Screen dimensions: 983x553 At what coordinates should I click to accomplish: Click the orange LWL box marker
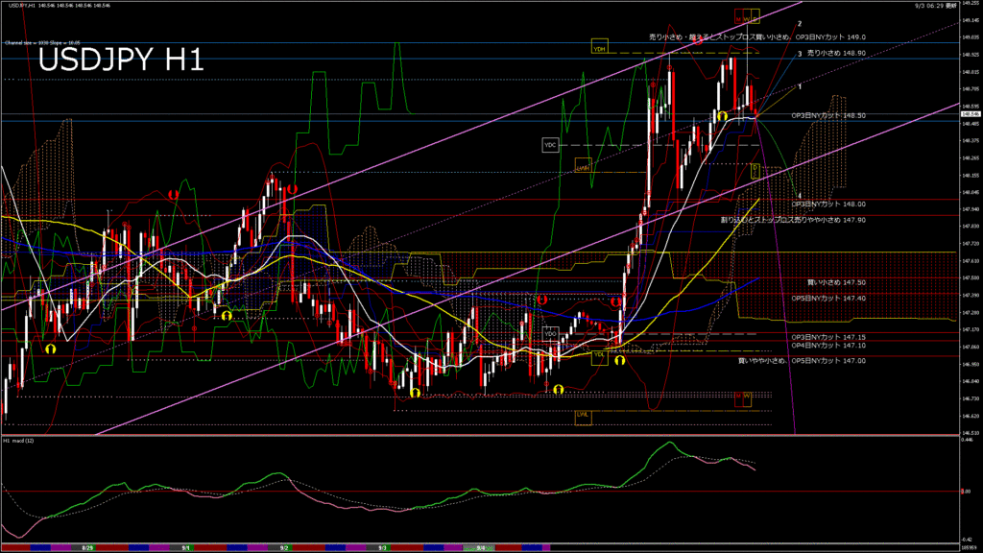[x=583, y=415]
